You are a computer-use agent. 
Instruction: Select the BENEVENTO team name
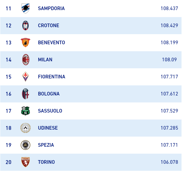pyautogui.click(x=52, y=43)
